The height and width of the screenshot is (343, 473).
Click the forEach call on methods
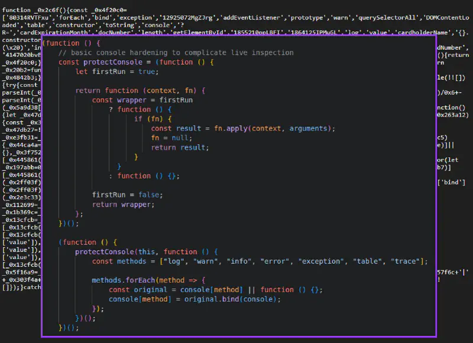tap(127, 280)
